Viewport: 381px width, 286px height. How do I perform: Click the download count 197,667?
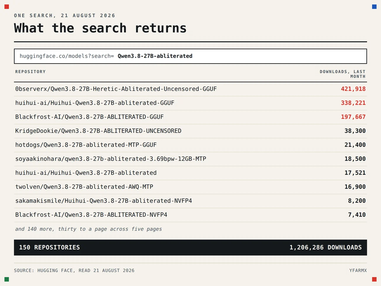pyautogui.click(x=353, y=117)
